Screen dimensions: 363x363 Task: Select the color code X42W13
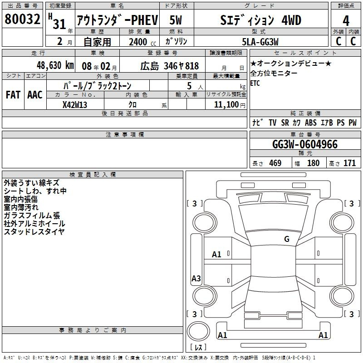click(75, 105)
